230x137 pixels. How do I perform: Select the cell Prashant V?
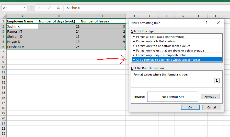(x=22, y=47)
